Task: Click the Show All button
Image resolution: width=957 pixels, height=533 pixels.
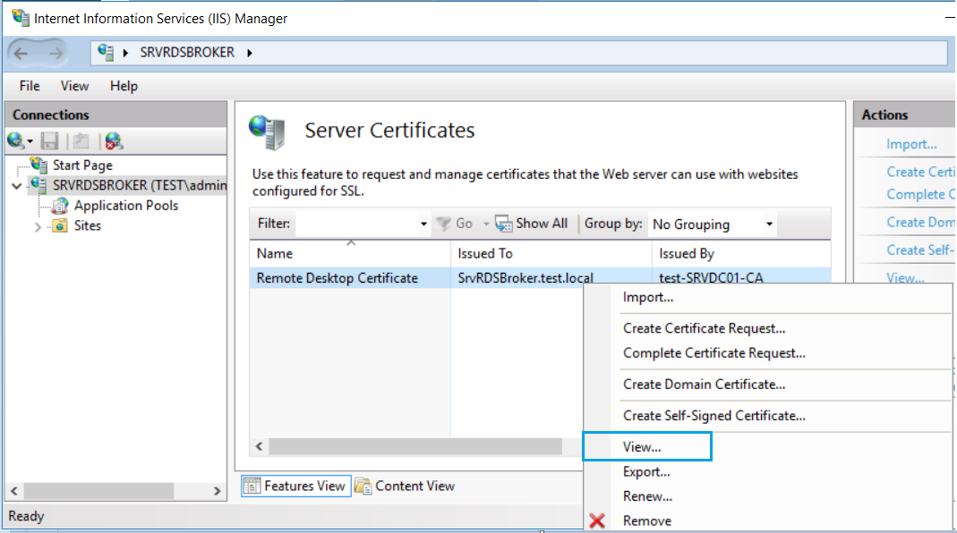Action: pos(532,224)
